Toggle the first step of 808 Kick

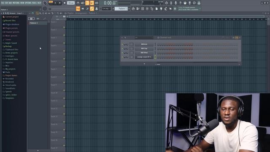pyautogui.click(x=158, y=44)
